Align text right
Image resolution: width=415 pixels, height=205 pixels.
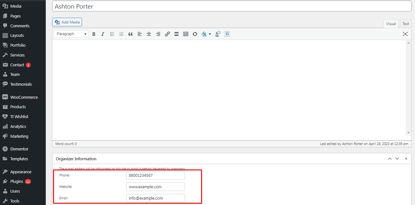pos(158,34)
